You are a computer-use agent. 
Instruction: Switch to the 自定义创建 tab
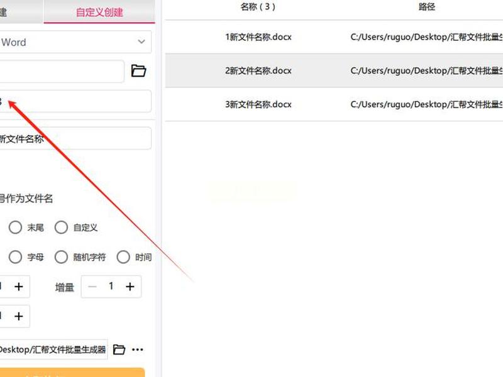pyautogui.click(x=99, y=12)
